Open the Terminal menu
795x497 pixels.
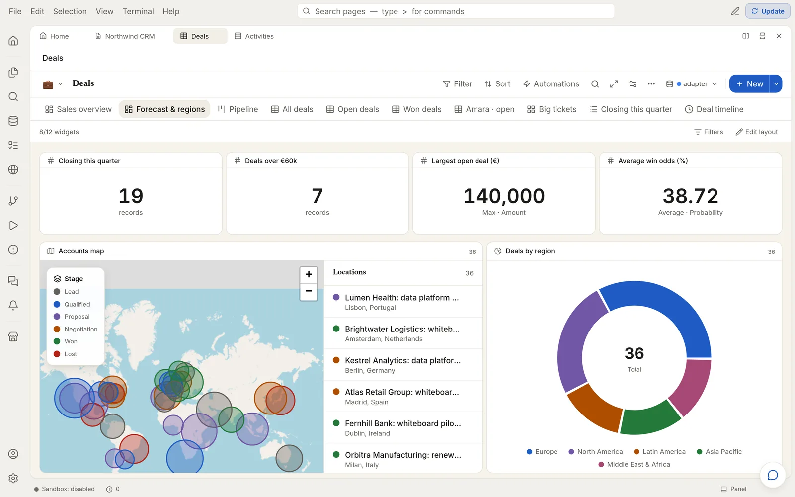(138, 11)
